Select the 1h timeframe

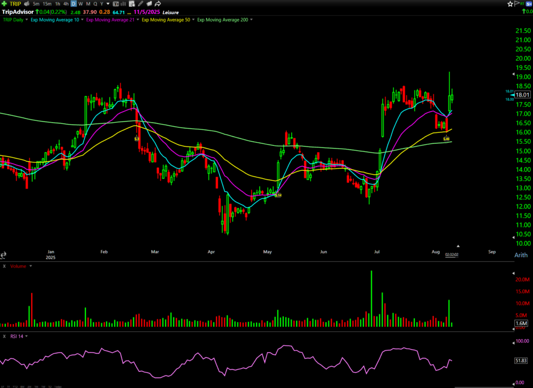pos(58,4)
